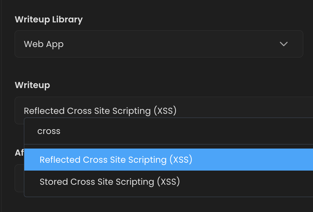Click empty space inside Writeup Library box

click(x=168, y=44)
